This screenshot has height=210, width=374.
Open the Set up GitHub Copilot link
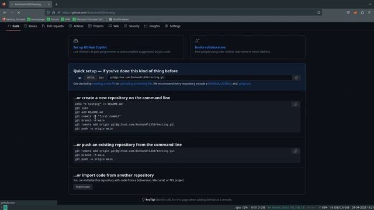point(90,47)
